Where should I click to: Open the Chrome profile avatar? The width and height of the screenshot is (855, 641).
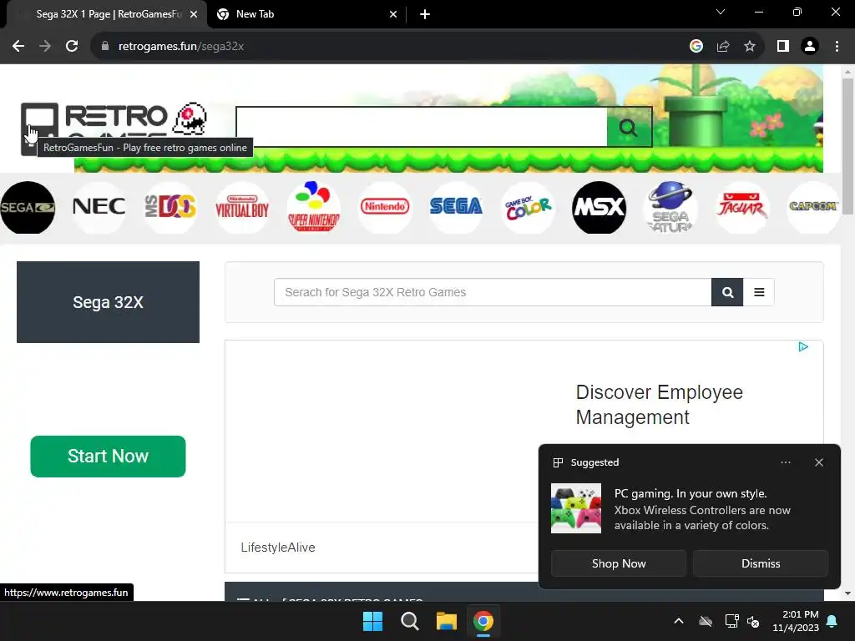[810, 47]
